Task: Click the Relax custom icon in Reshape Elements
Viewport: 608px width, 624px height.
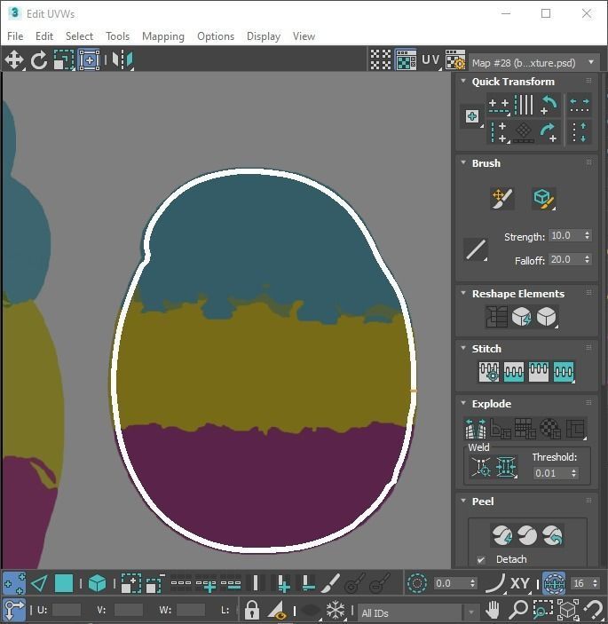Action: 547,317
